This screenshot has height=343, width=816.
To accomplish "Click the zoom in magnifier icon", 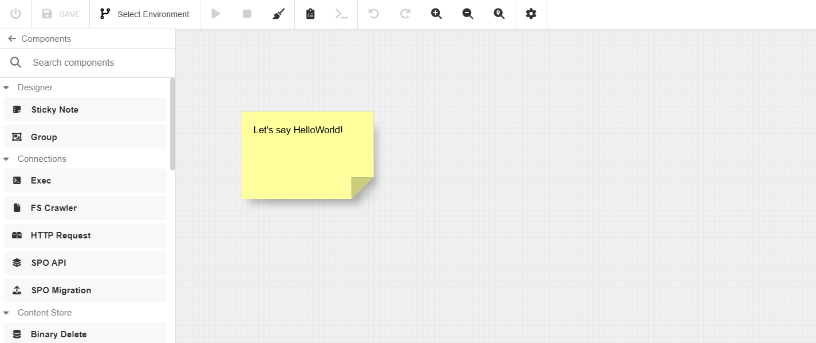I will tap(436, 14).
